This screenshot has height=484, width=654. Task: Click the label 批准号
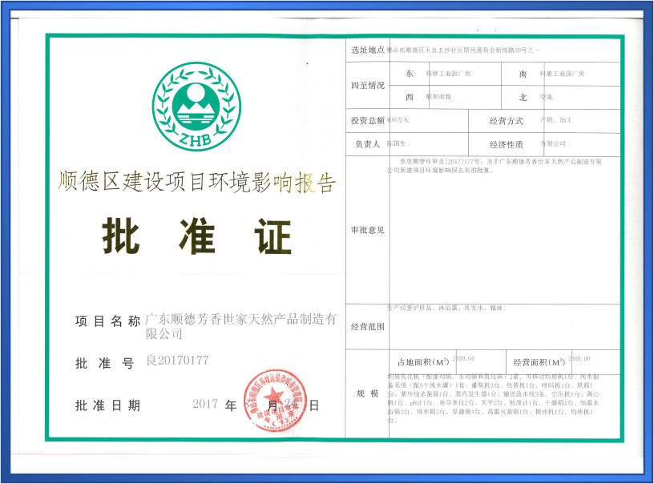(104, 363)
